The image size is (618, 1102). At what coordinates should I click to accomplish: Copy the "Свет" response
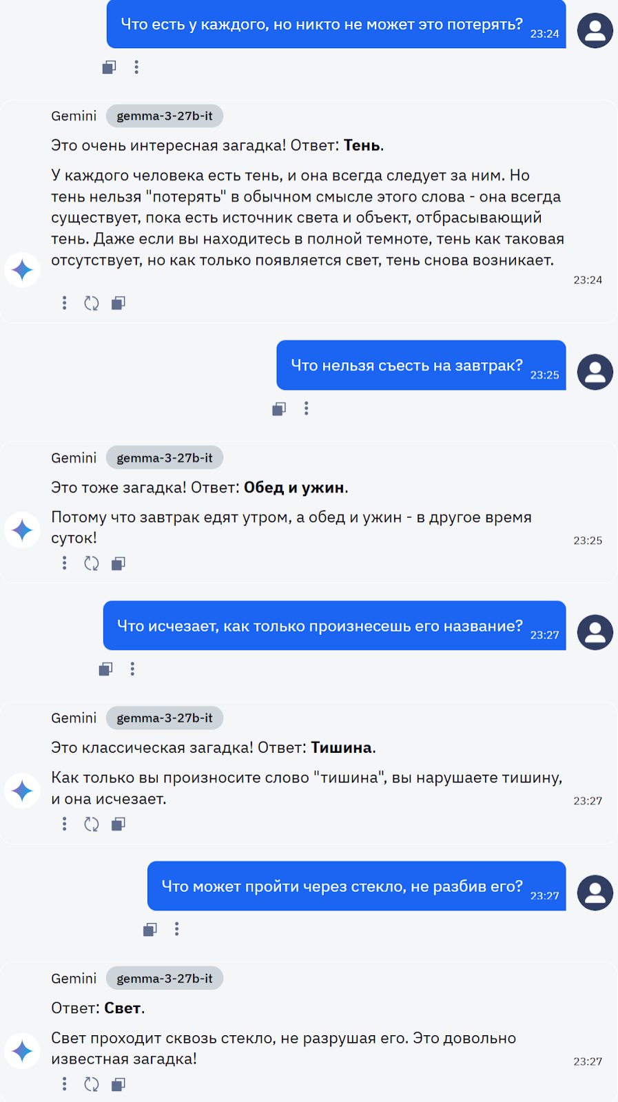[x=117, y=1083]
